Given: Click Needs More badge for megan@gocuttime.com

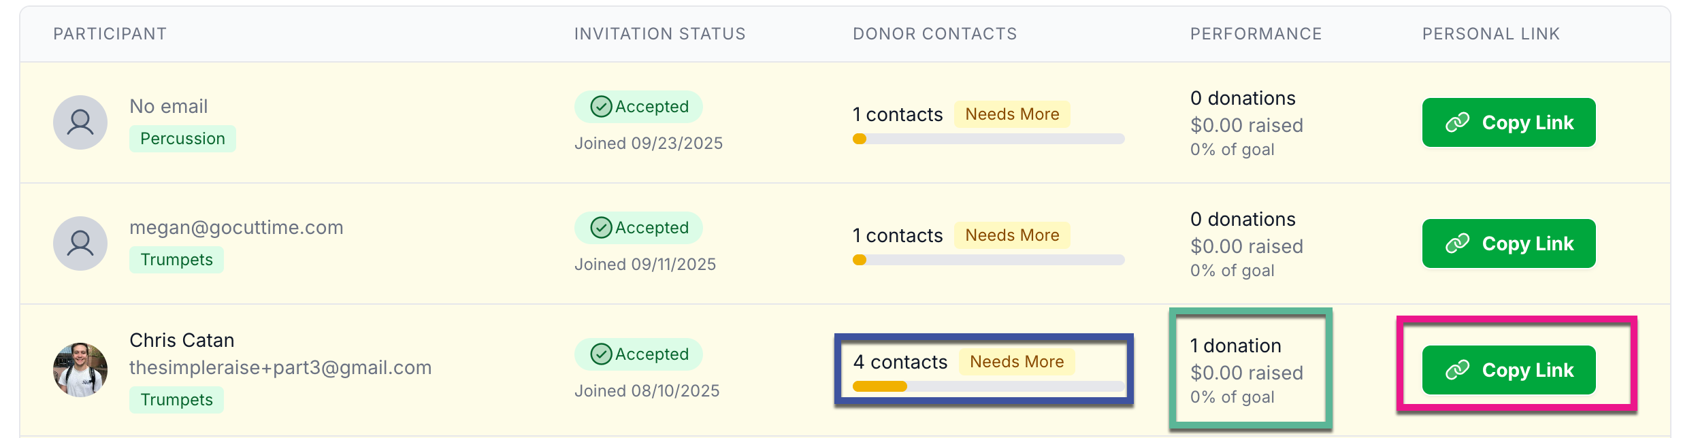Looking at the screenshot, I should pyautogui.click(x=1011, y=235).
